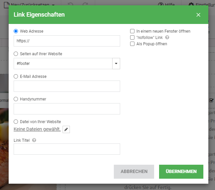Tick the Als Popup öffnen checkbox
This screenshot has width=215, height=190.
click(x=132, y=44)
